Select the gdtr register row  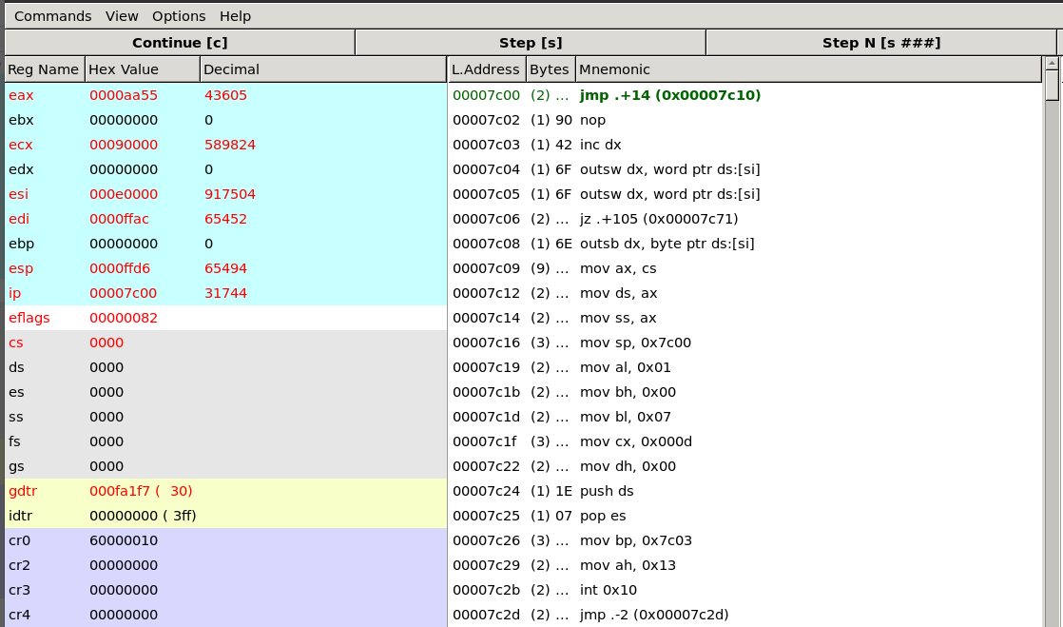(225, 491)
